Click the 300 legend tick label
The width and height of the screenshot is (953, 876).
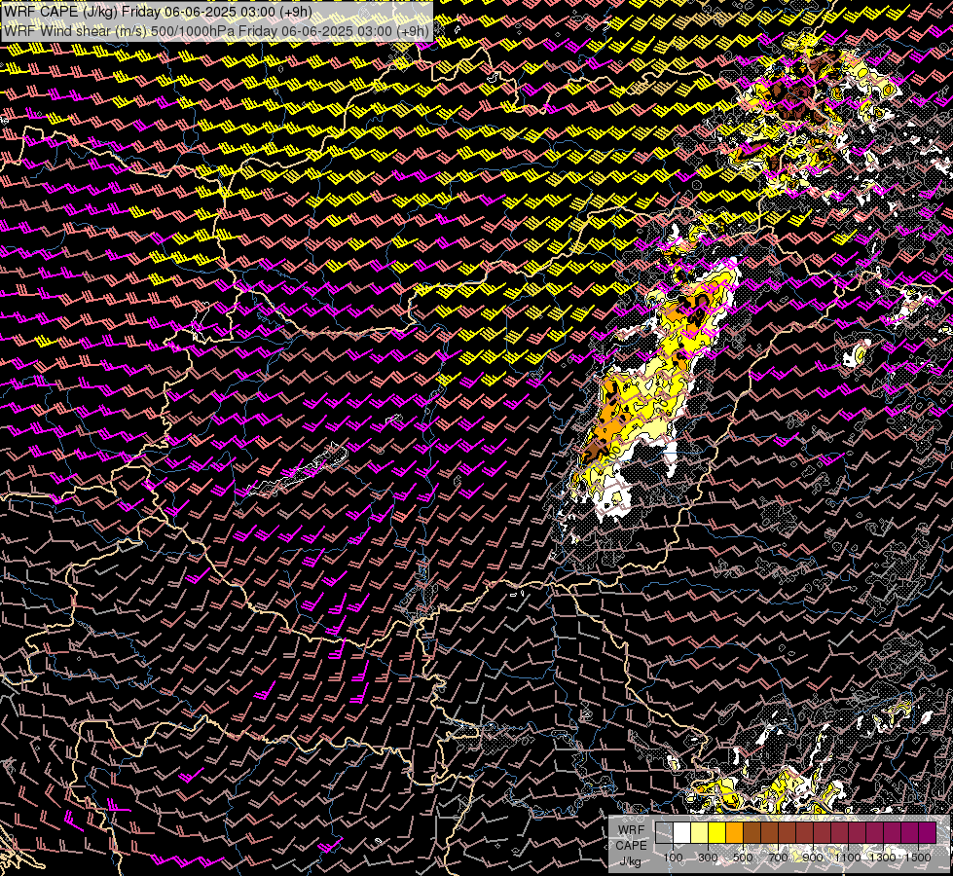point(708,858)
